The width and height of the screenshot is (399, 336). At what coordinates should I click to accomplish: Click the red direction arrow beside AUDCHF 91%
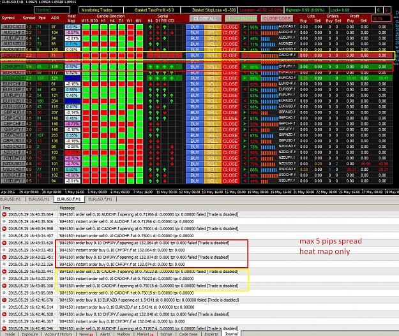pyautogui.click(x=245, y=33)
